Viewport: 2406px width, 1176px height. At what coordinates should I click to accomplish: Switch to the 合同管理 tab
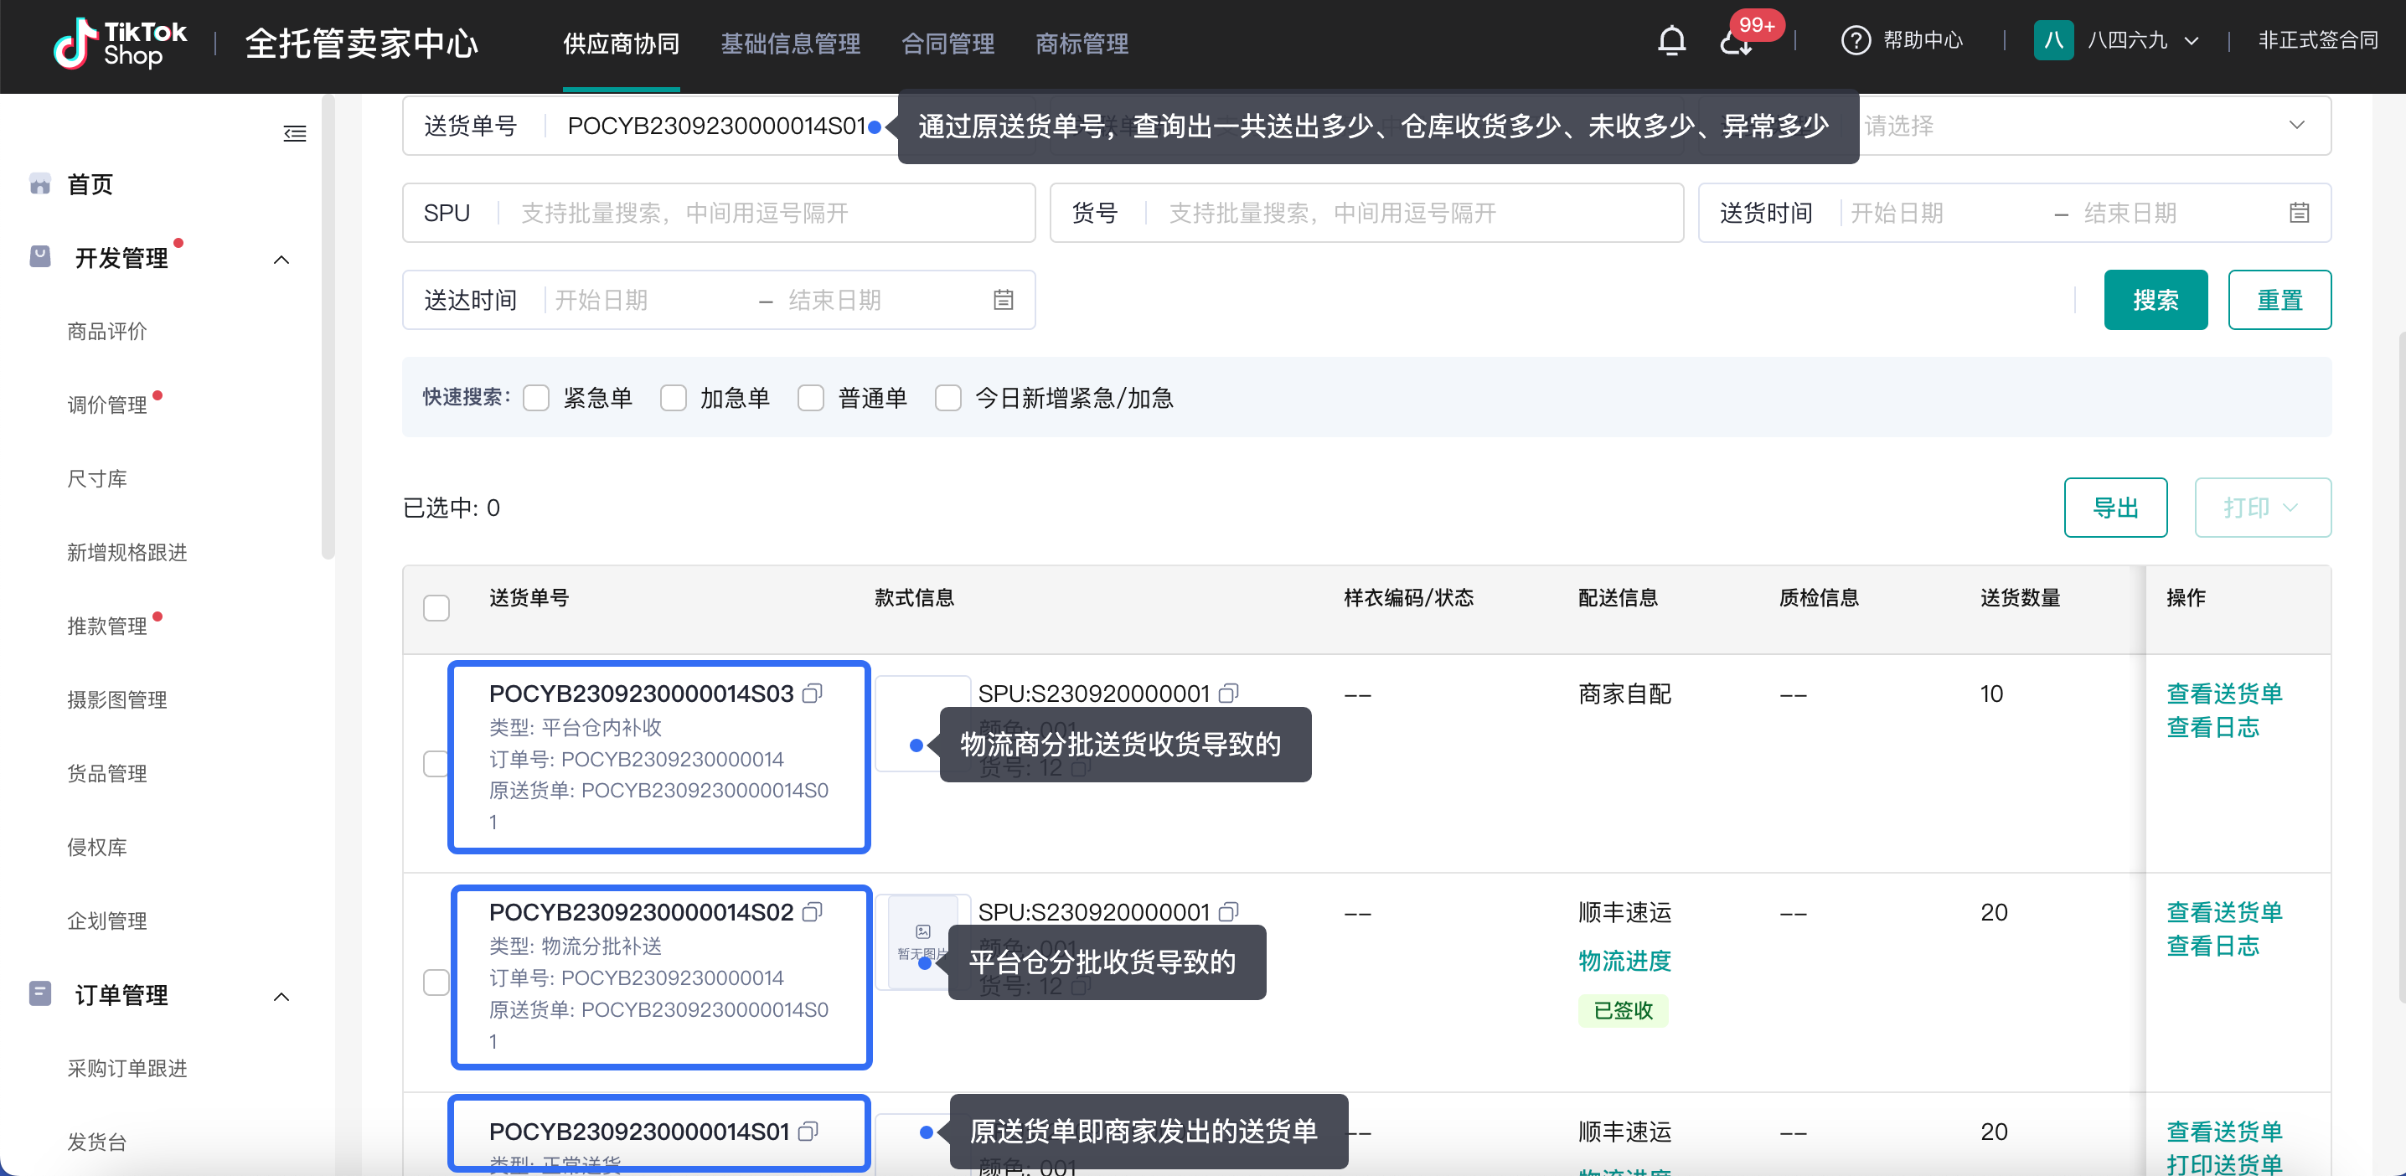pos(947,44)
